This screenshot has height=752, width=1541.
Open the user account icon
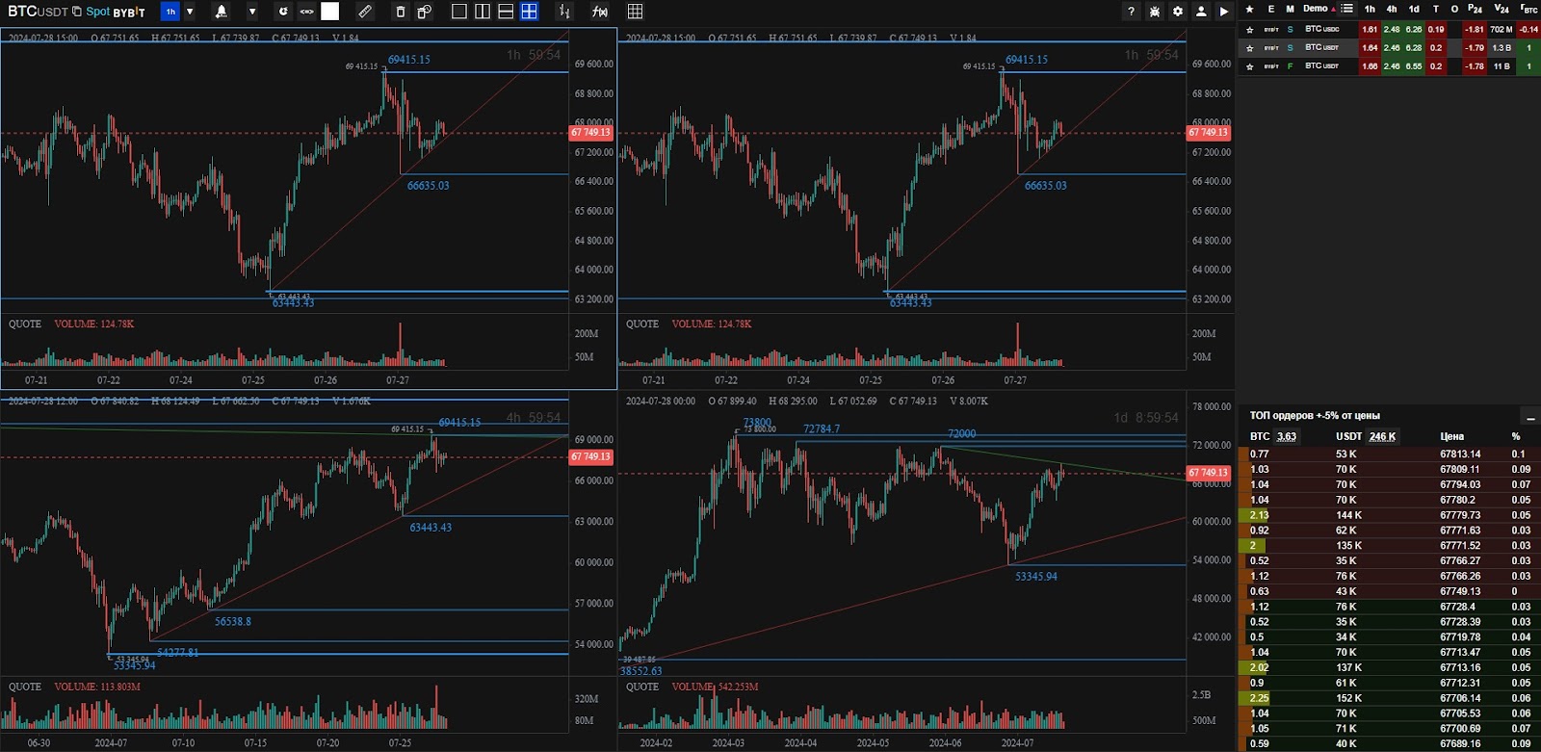1201,12
